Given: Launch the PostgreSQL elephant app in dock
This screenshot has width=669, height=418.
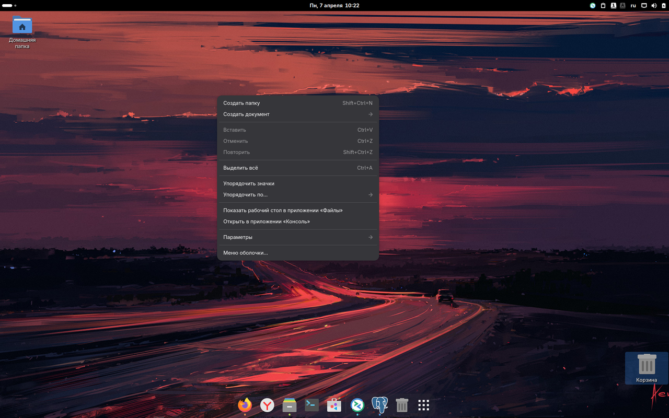Looking at the screenshot, I should click(379, 405).
